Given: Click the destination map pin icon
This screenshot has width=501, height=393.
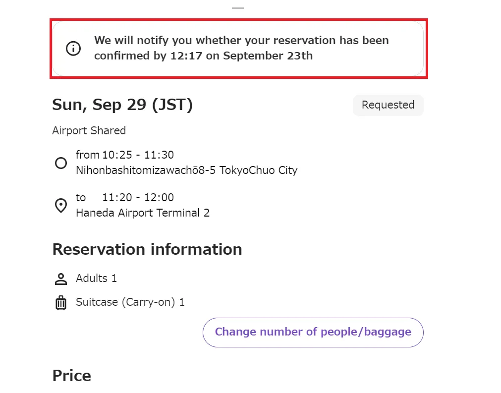Looking at the screenshot, I should pos(61,206).
